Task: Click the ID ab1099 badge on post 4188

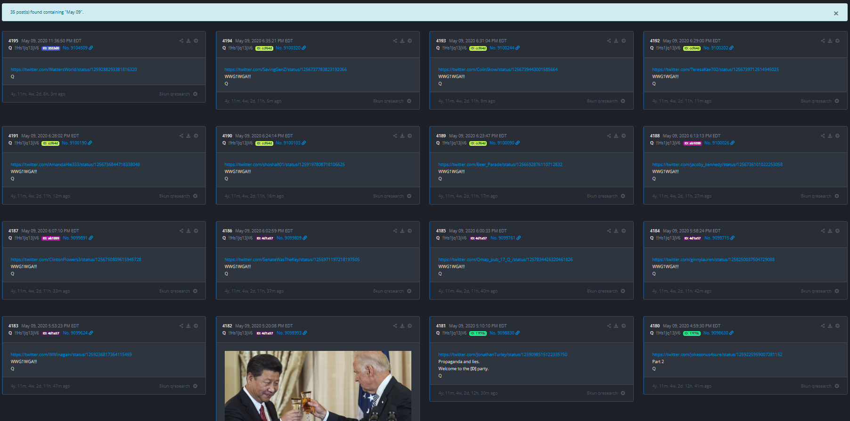Action: coord(693,143)
